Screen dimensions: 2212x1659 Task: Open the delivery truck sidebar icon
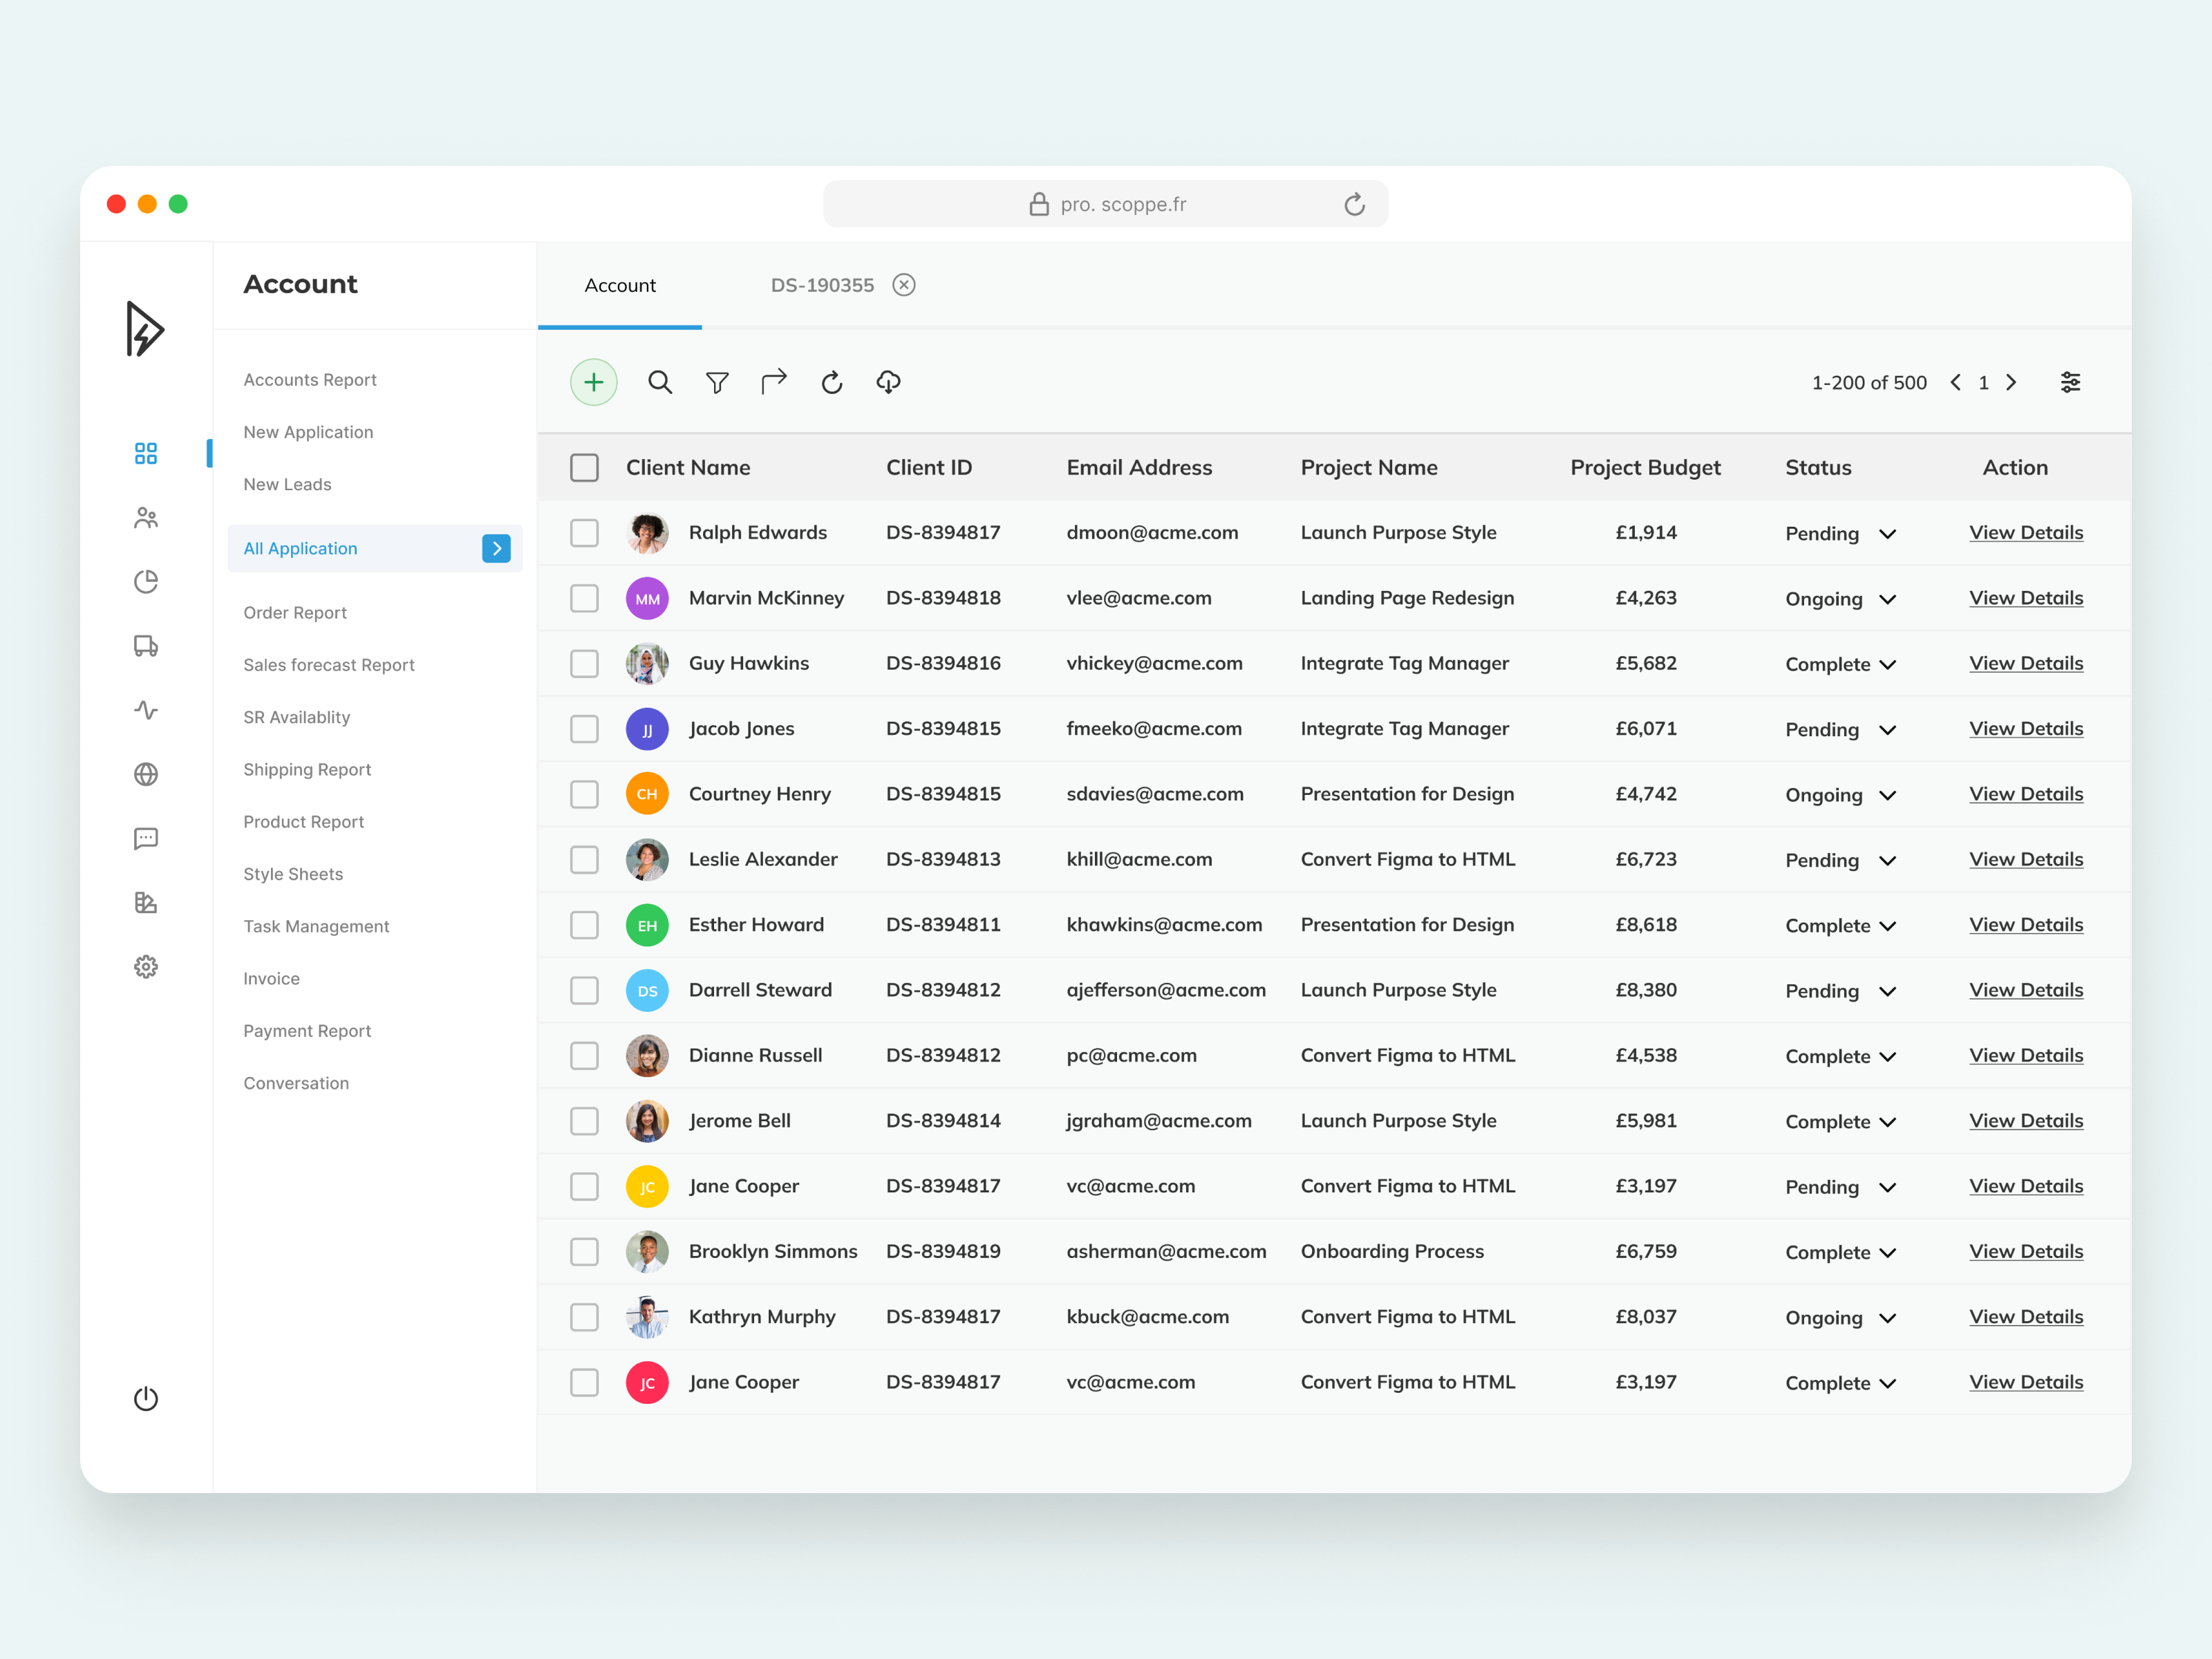point(146,646)
